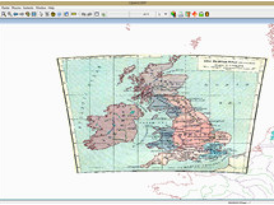
Task: Click the dark olive-brown toolbar icon
Action: [53, 14]
